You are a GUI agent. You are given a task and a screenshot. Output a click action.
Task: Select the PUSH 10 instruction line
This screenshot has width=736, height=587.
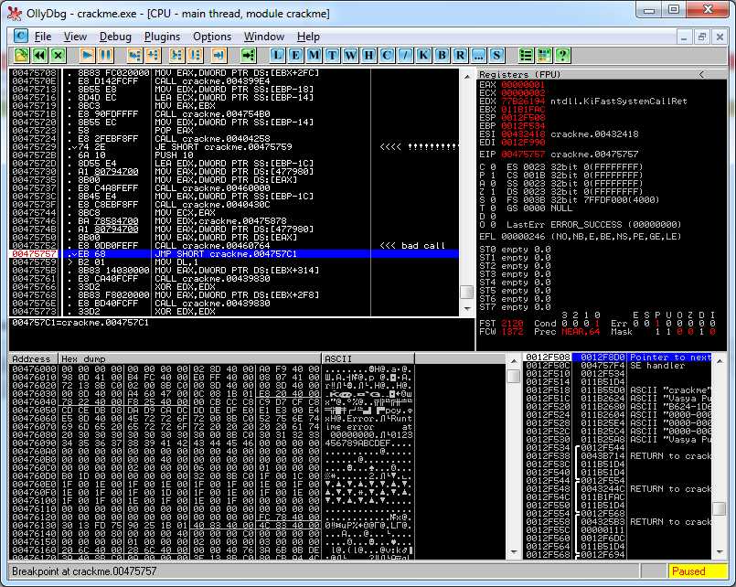pos(234,155)
